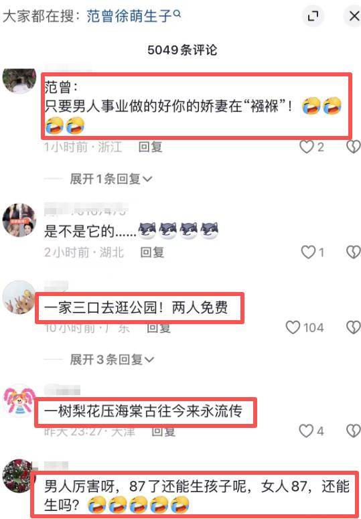Image resolution: width=361 pixels, height=519 pixels.
Task: Dislike the 一家三口去逛公园 comment
Action: [353, 327]
